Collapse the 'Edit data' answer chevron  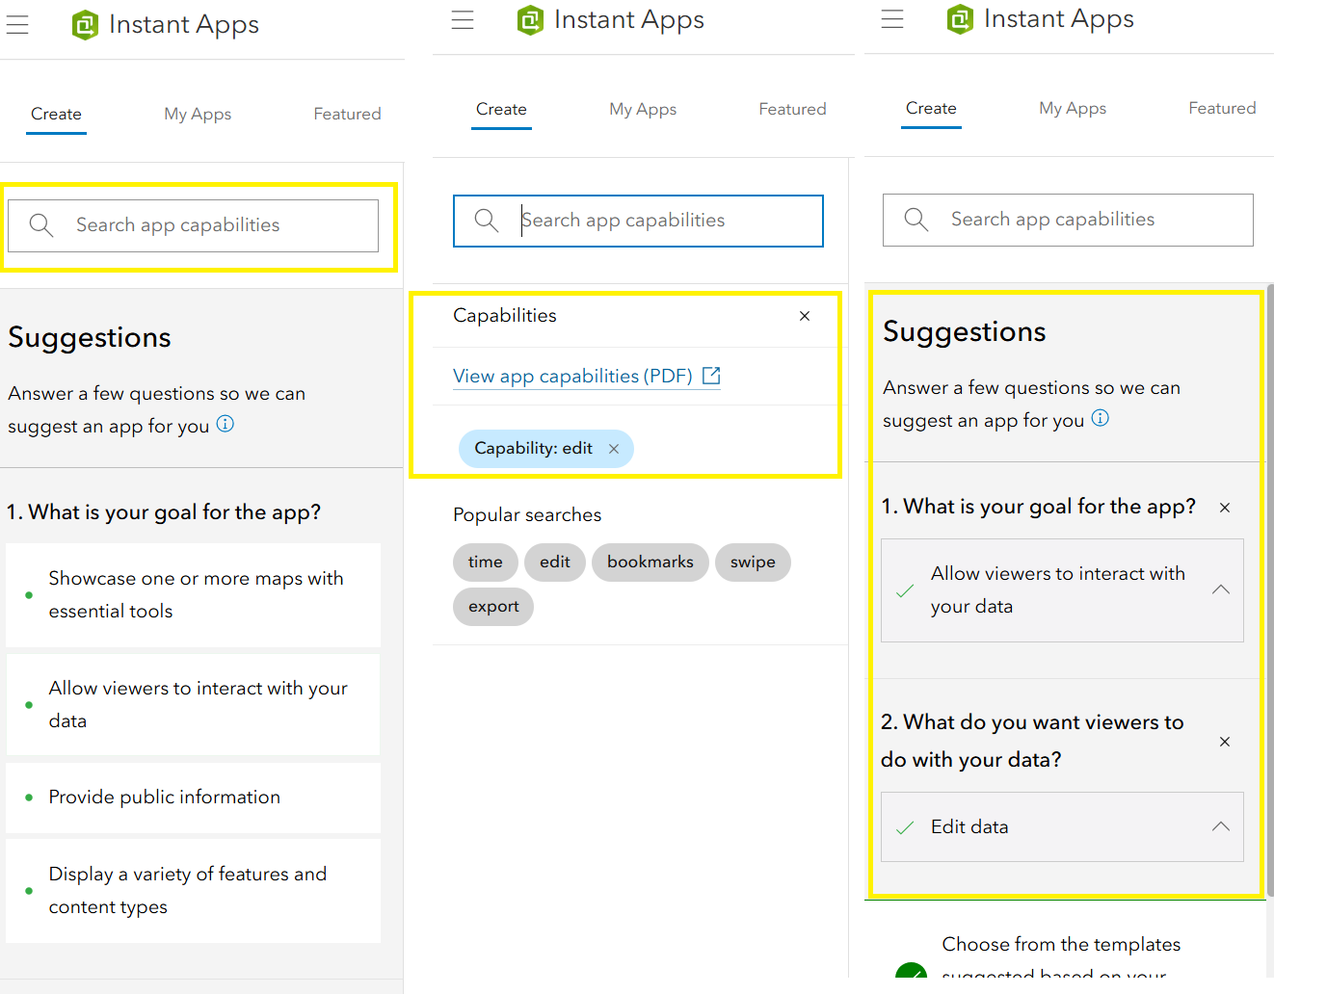[x=1220, y=826]
